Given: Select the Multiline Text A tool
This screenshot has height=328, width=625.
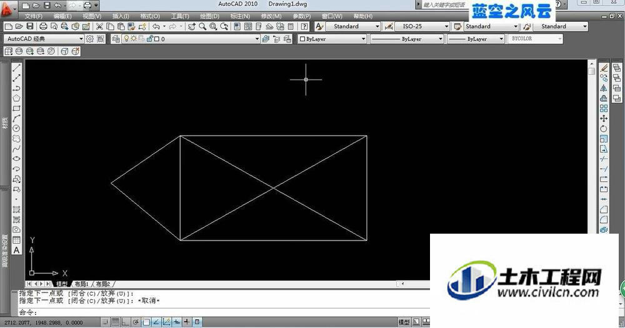Looking at the screenshot, I should [16, 251].
